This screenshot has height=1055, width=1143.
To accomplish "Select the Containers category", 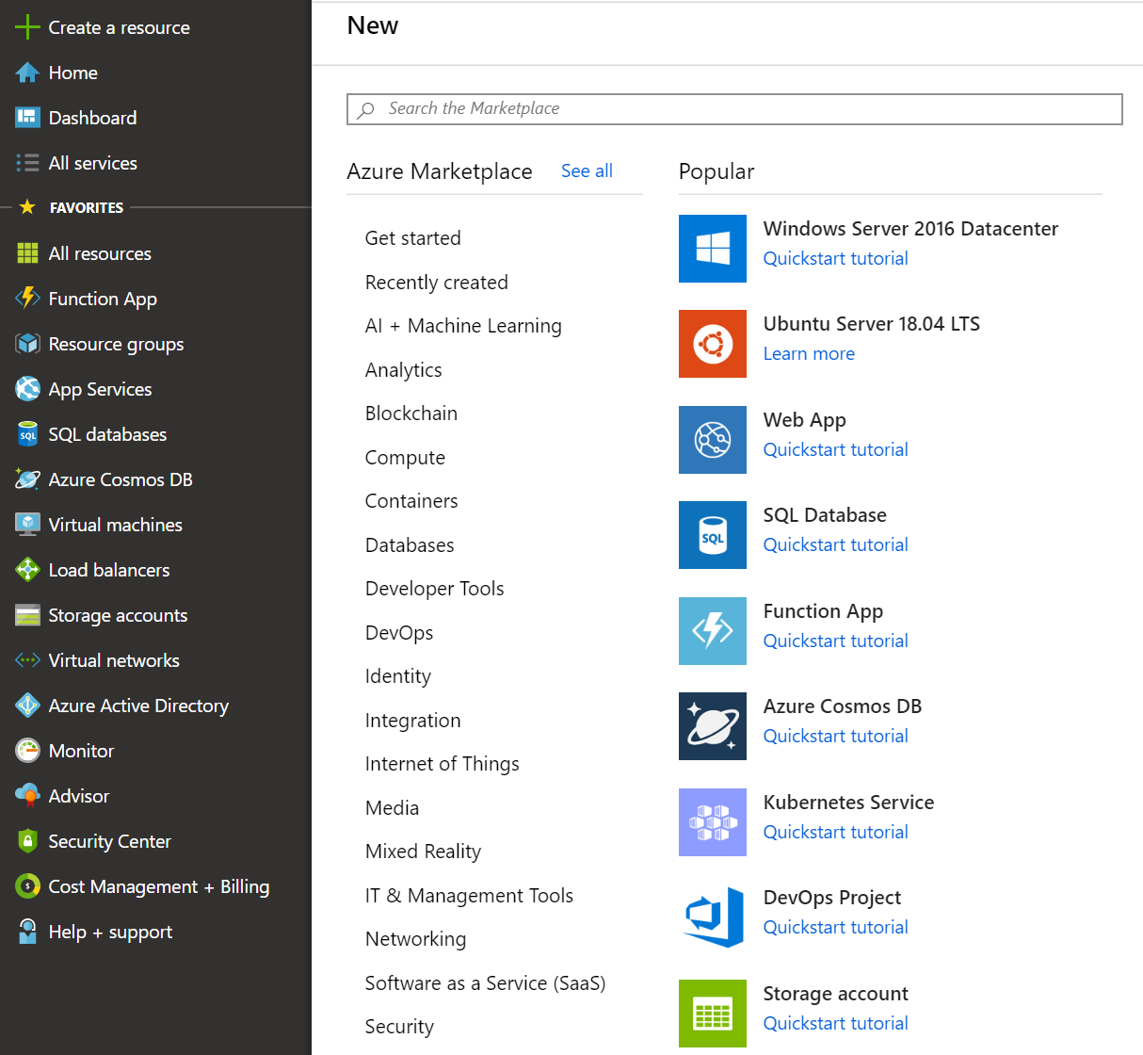I will [411, 501].
